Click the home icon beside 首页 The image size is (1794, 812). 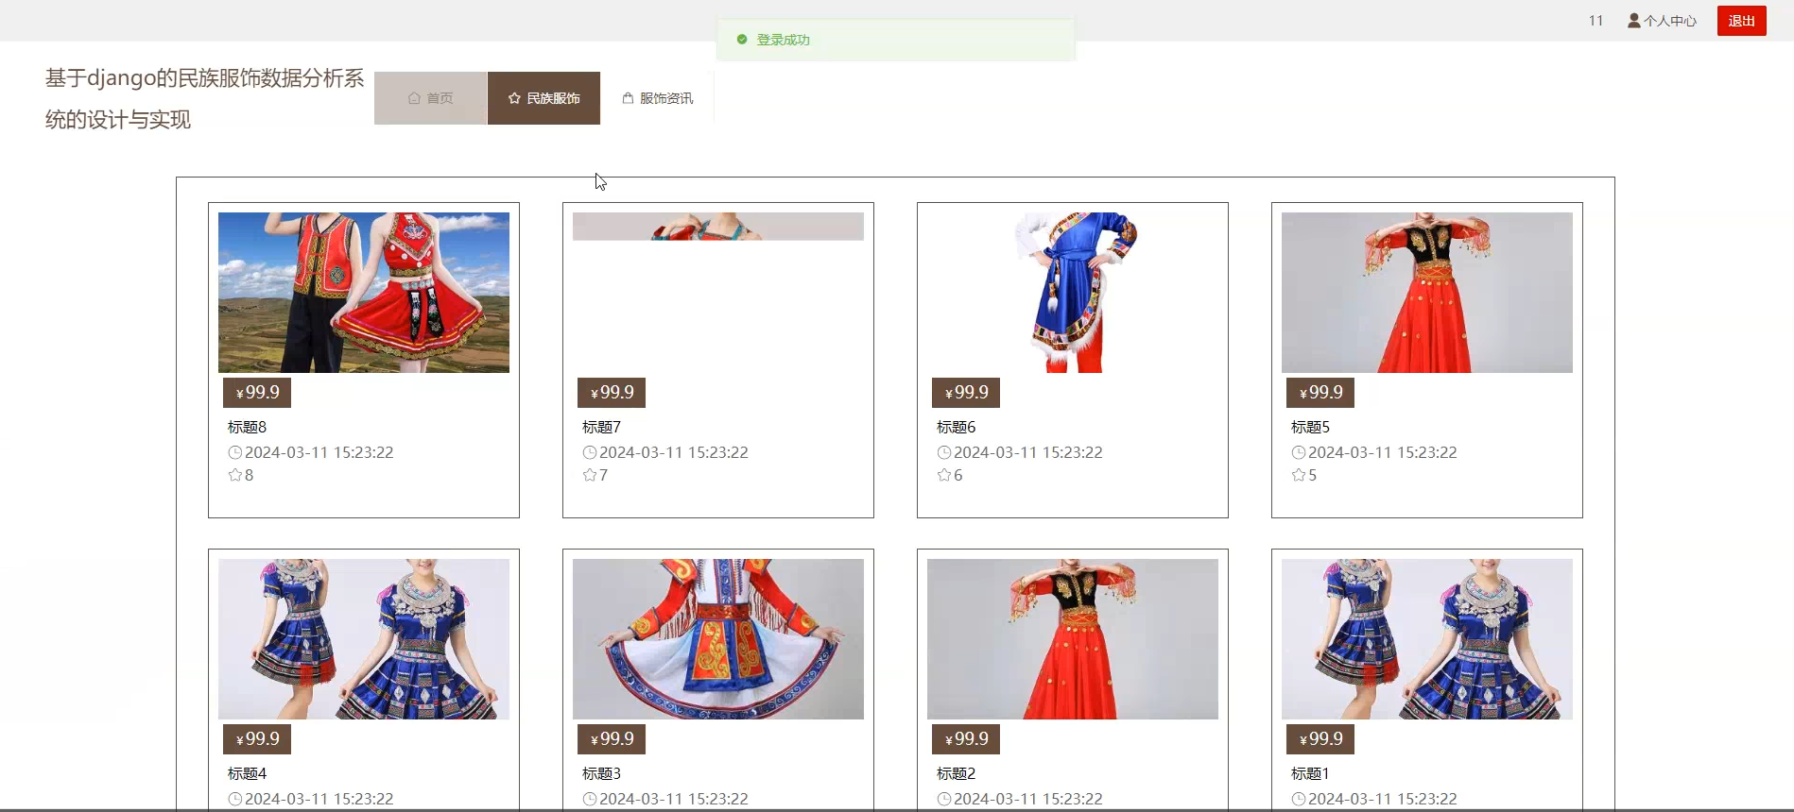point(414,98)
